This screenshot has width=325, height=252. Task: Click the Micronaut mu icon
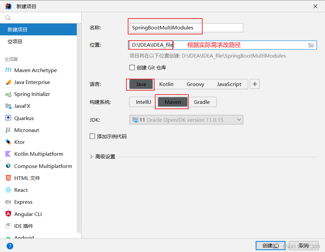8,130
